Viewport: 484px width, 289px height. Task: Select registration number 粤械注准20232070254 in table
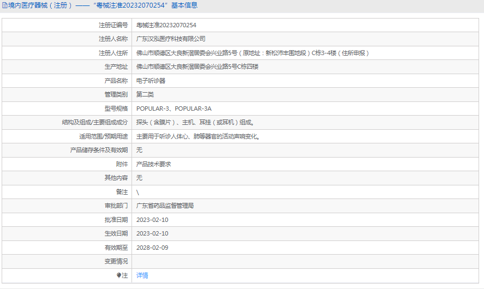[166, 25]
